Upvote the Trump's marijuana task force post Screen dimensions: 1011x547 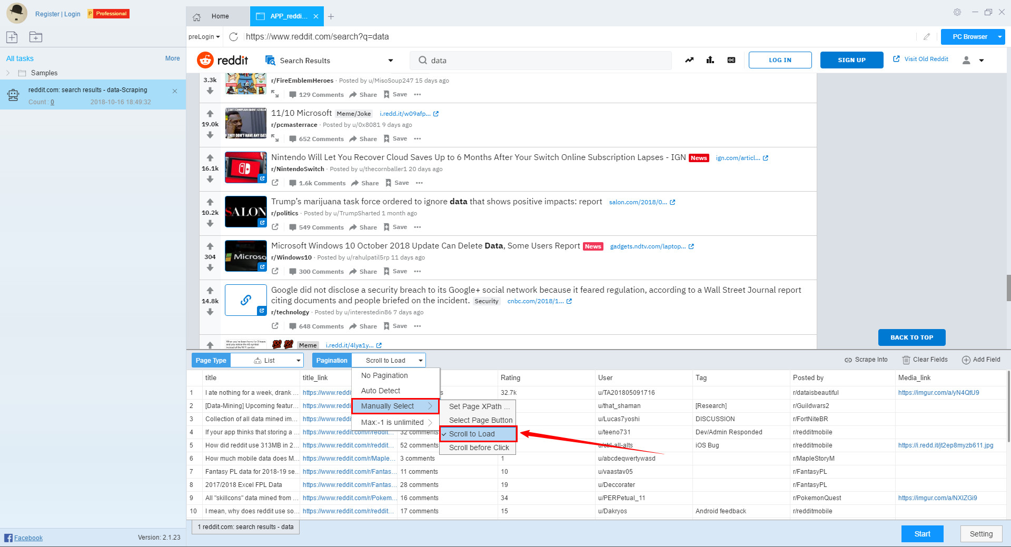[x=210, y=202]
